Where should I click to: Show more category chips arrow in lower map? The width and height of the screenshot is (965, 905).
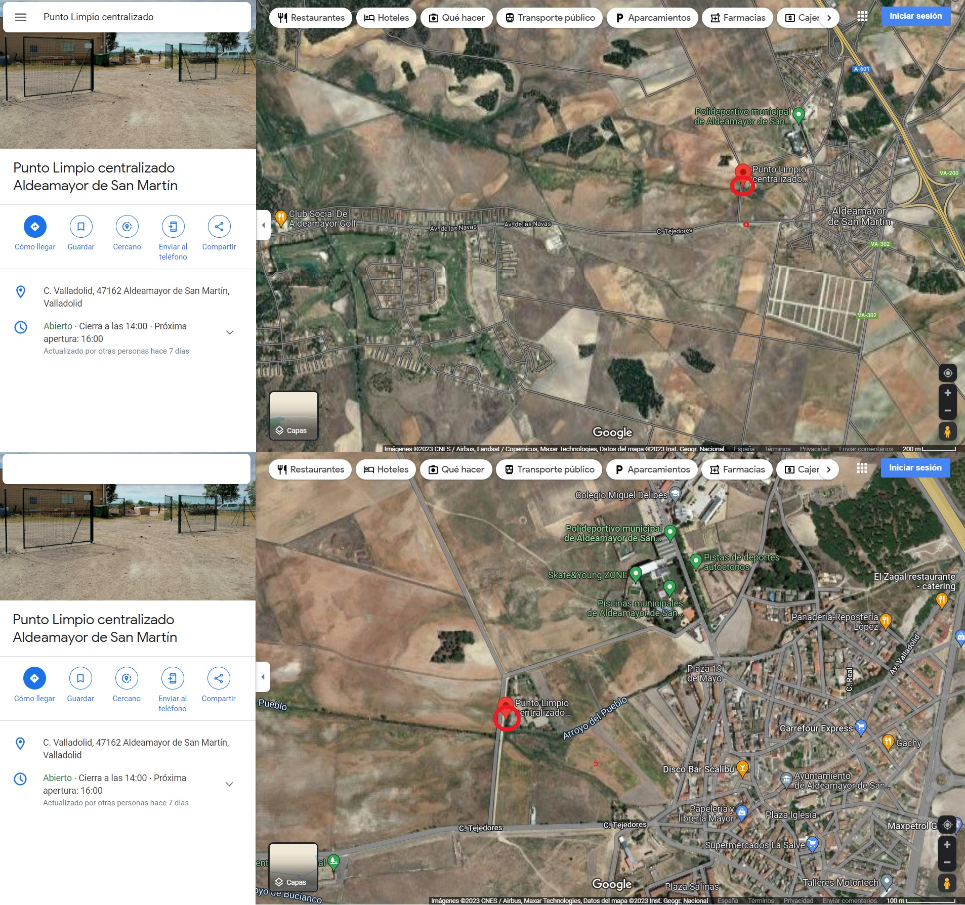828,469
